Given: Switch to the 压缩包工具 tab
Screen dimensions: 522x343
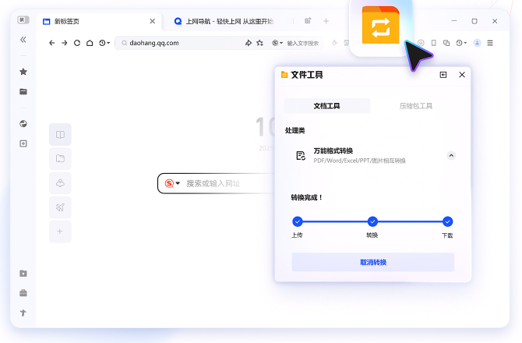Looking at the screenshot, I should pos(416,106).
